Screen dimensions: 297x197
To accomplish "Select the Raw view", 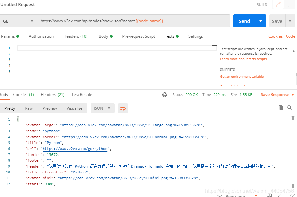I will 29,108.
